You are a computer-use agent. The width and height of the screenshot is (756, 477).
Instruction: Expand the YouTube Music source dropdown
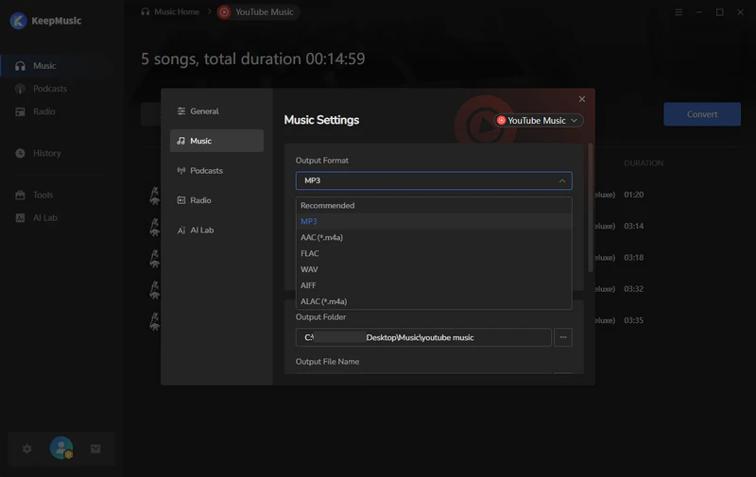540,121
